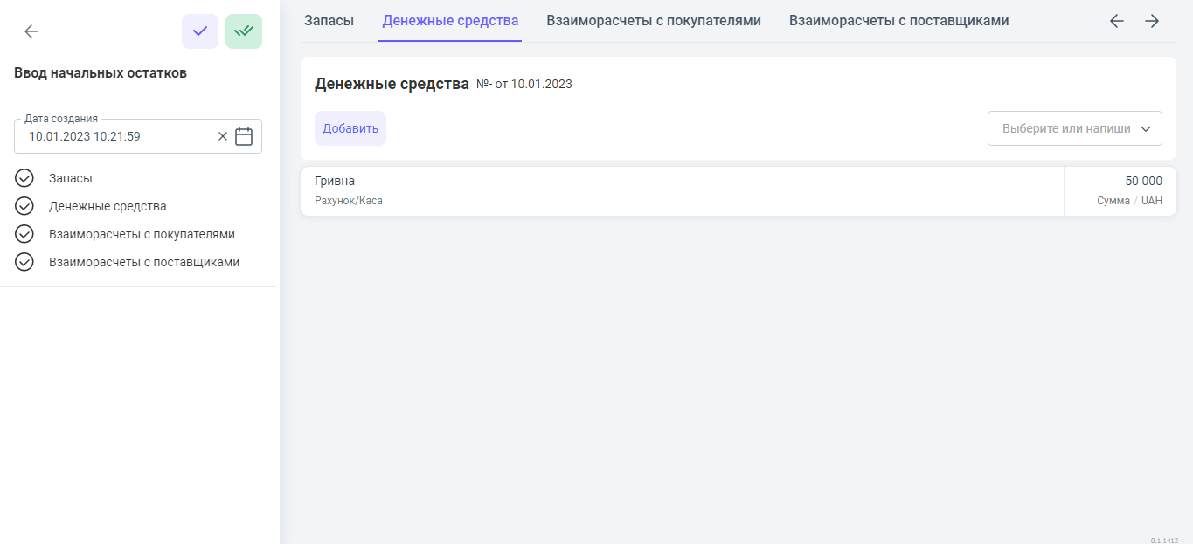Toggle Взаиморасчеты с покупателями check circle
1193x544 pixels.
coord(24,234)
